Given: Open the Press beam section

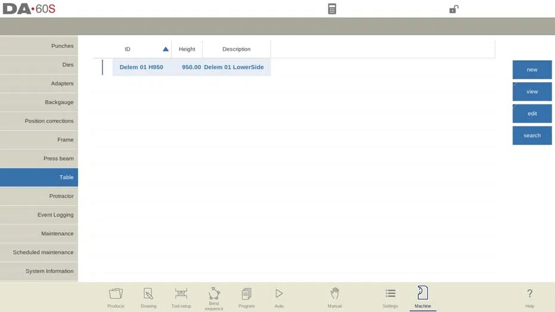Looking at the screenshot, I should tap(39, 159).
